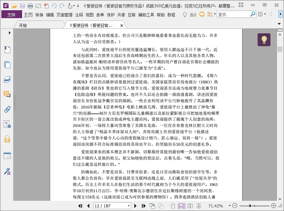This screenshot has height=211, width=284.
Task: Open the Bookmarks panel
Action: [x=7, y=49]
